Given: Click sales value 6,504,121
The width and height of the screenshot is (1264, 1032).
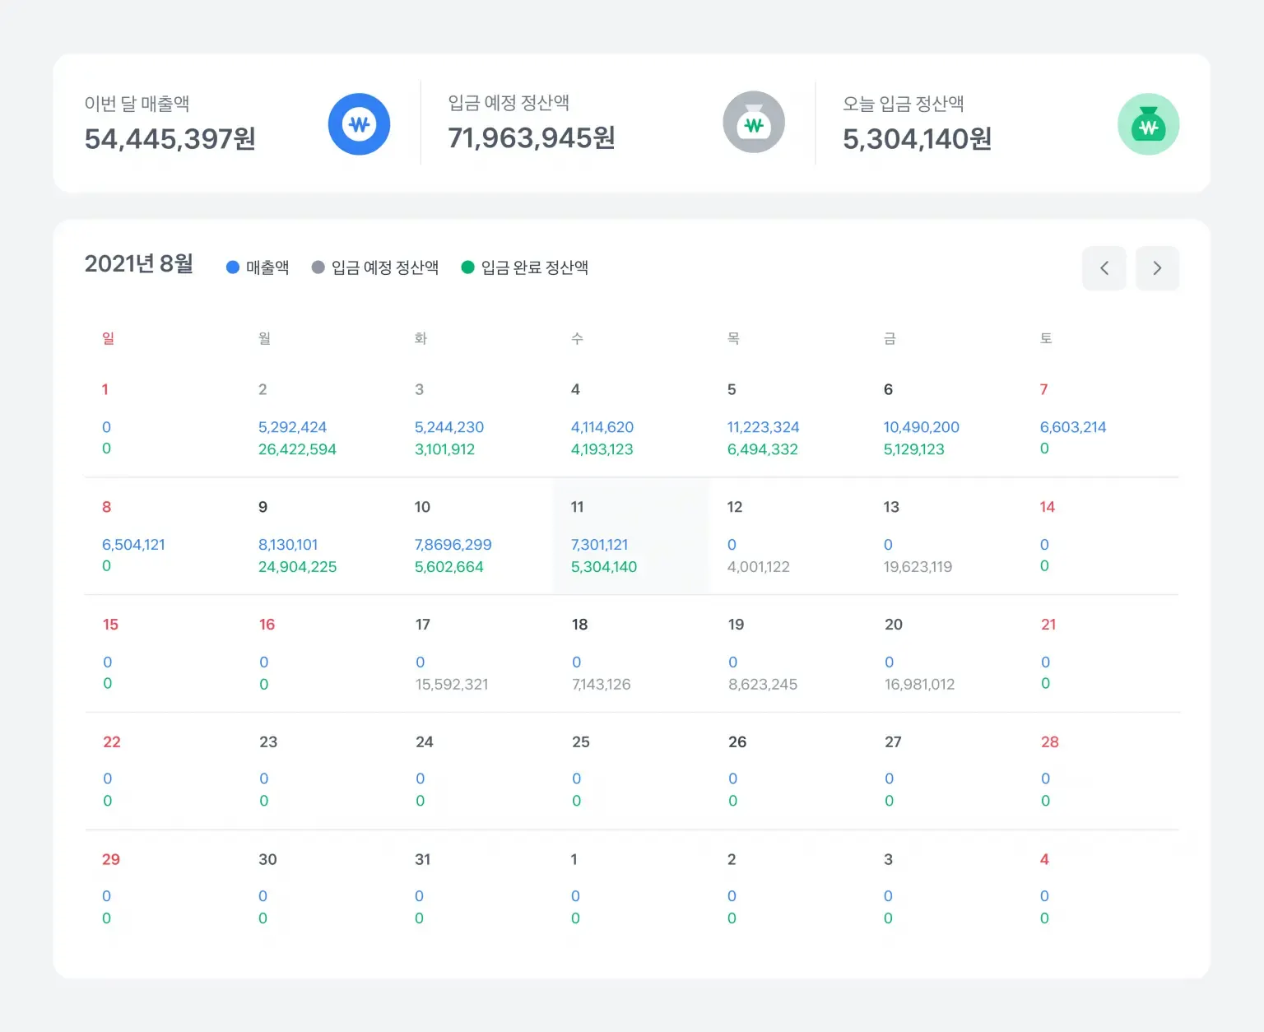Looking at the screenshot, I should click(133, 545).
